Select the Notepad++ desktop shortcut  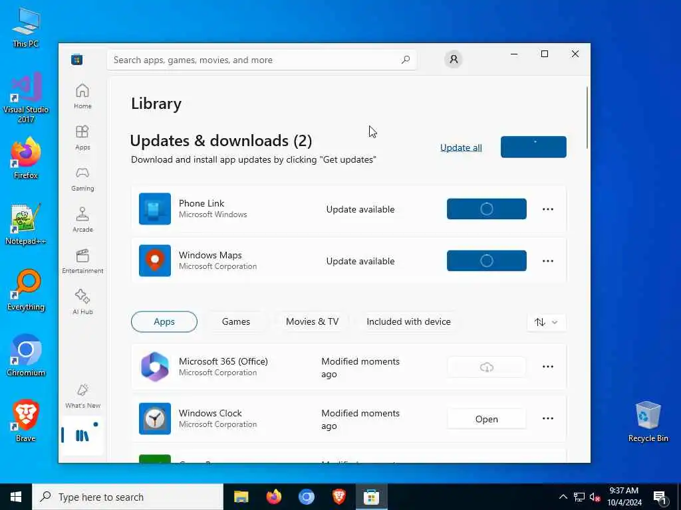click(26, 224)
